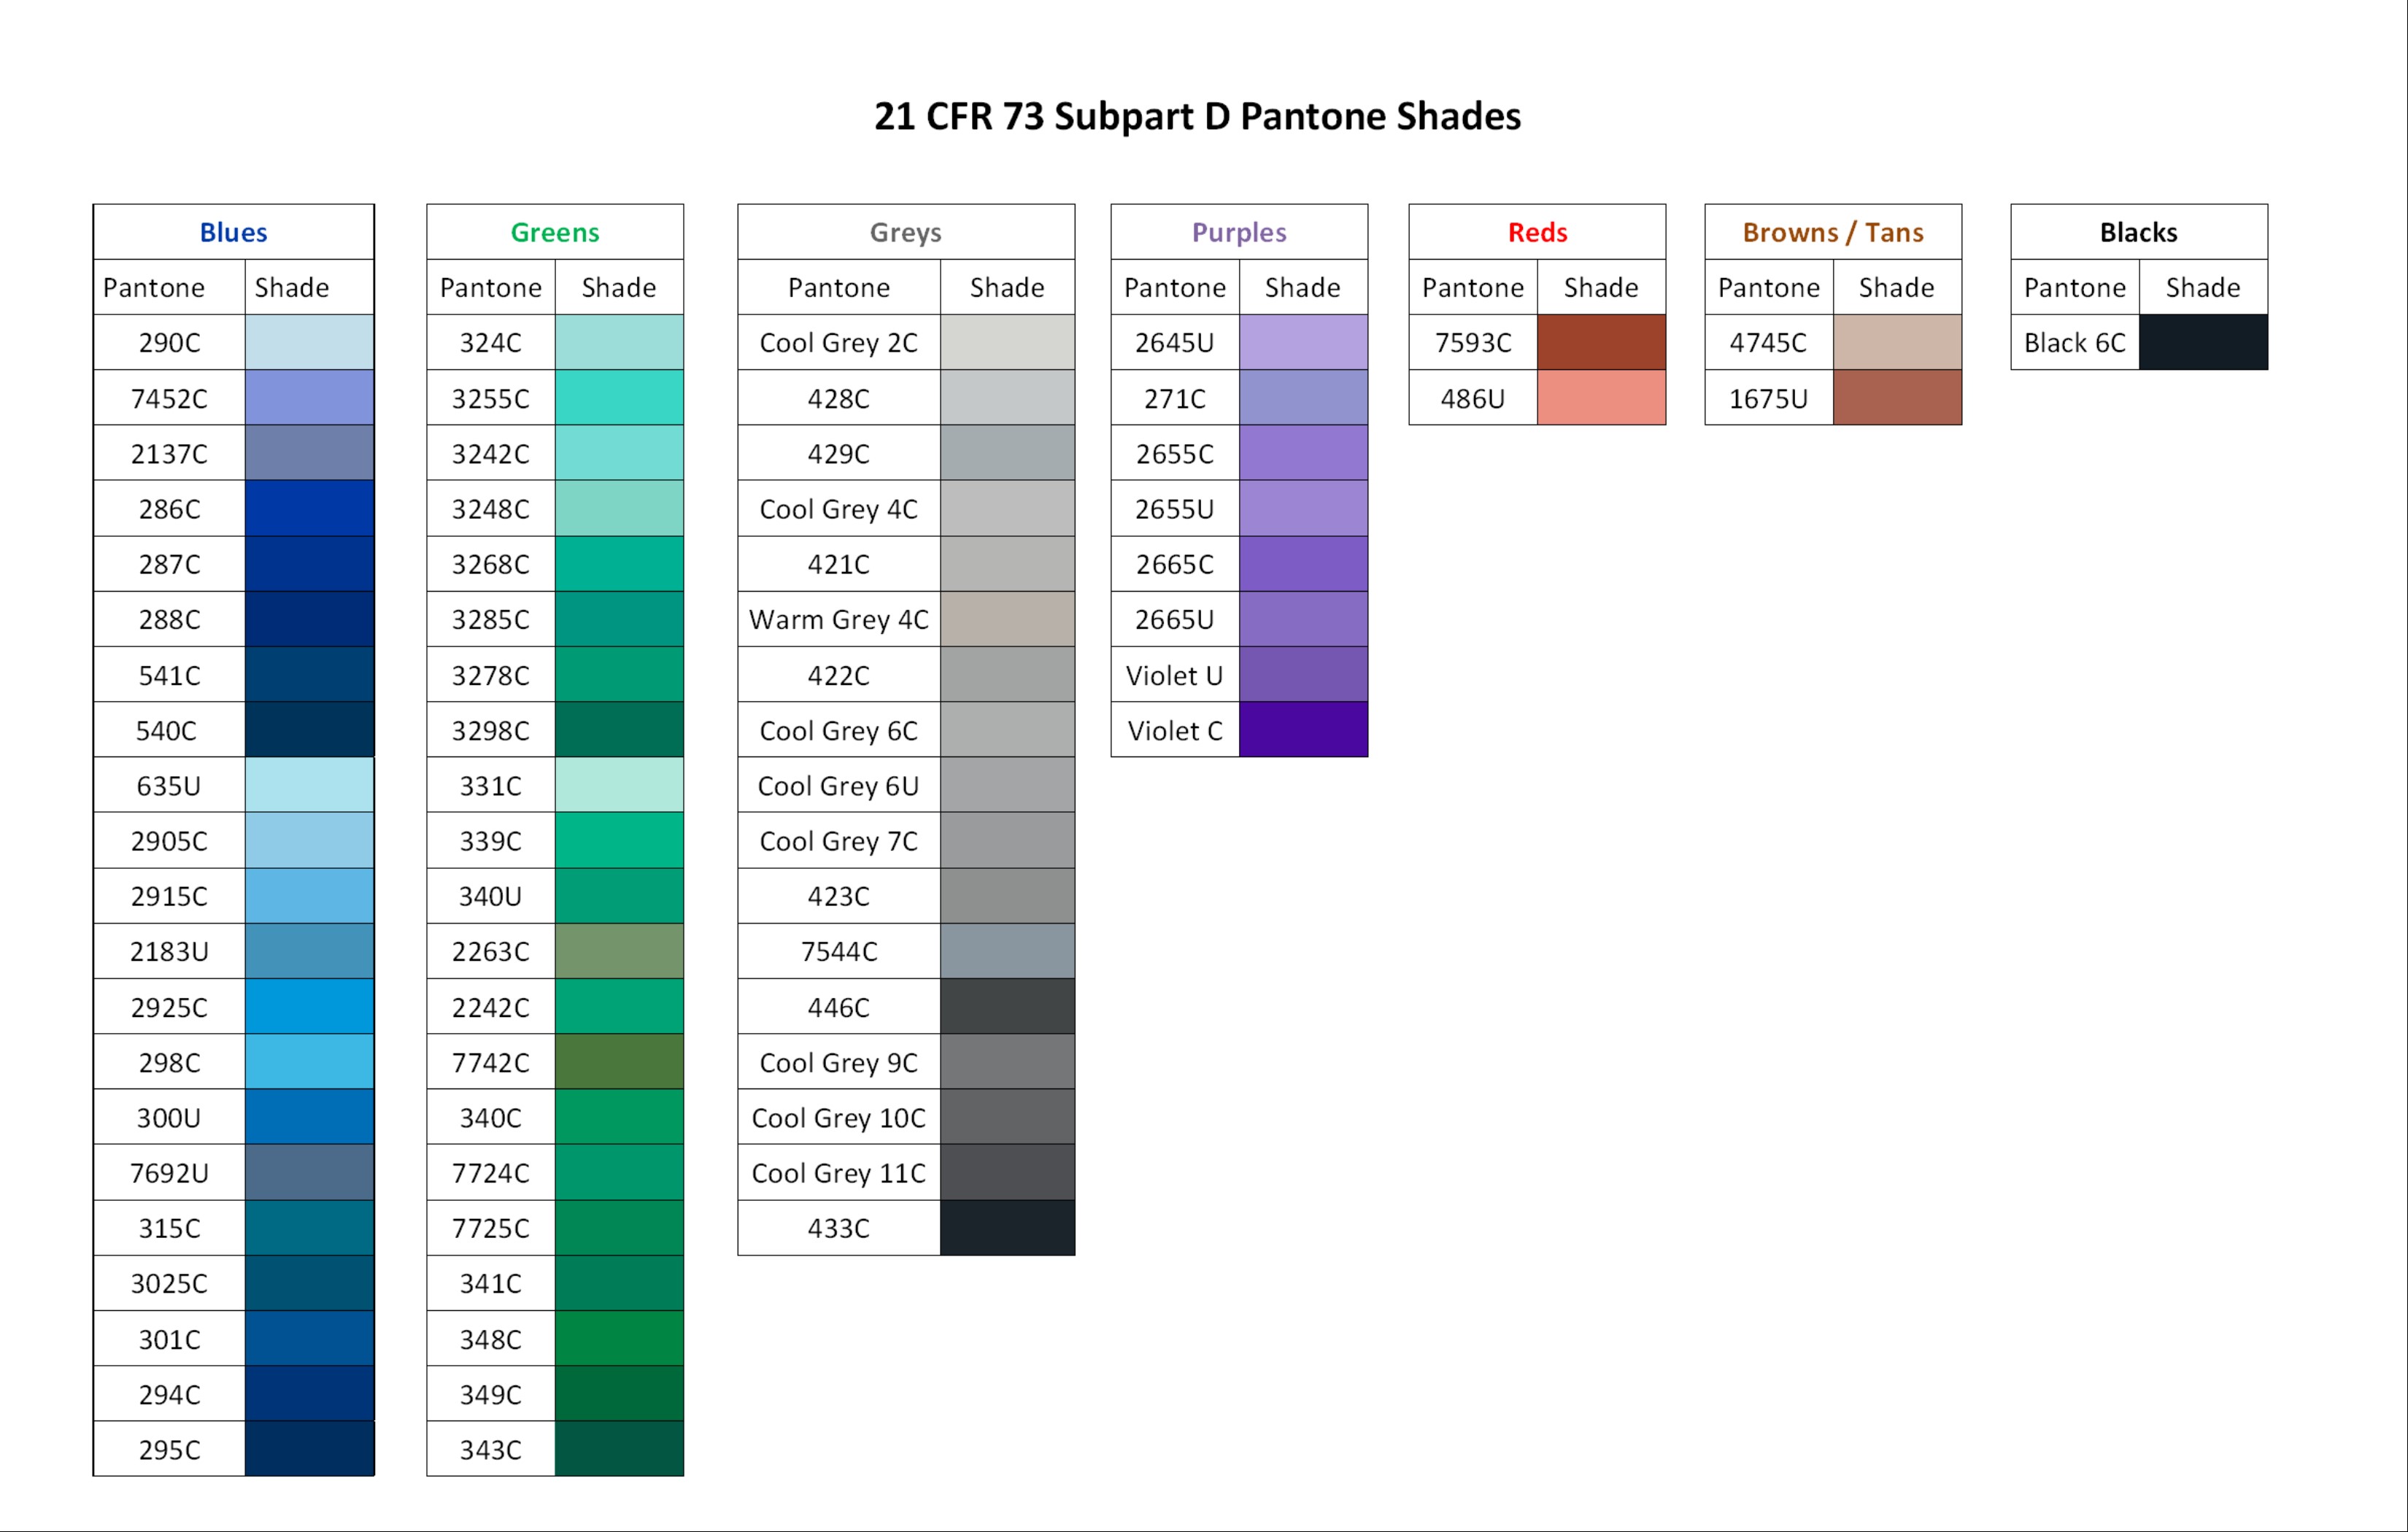Screen dimensions: 2408x1532
Task: Click the '340U' cell in Greens
Action: (491, 896)
